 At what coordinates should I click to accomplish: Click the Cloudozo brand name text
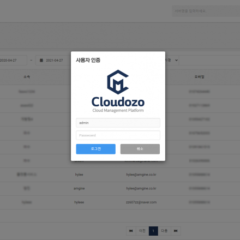tap(118, 102)
